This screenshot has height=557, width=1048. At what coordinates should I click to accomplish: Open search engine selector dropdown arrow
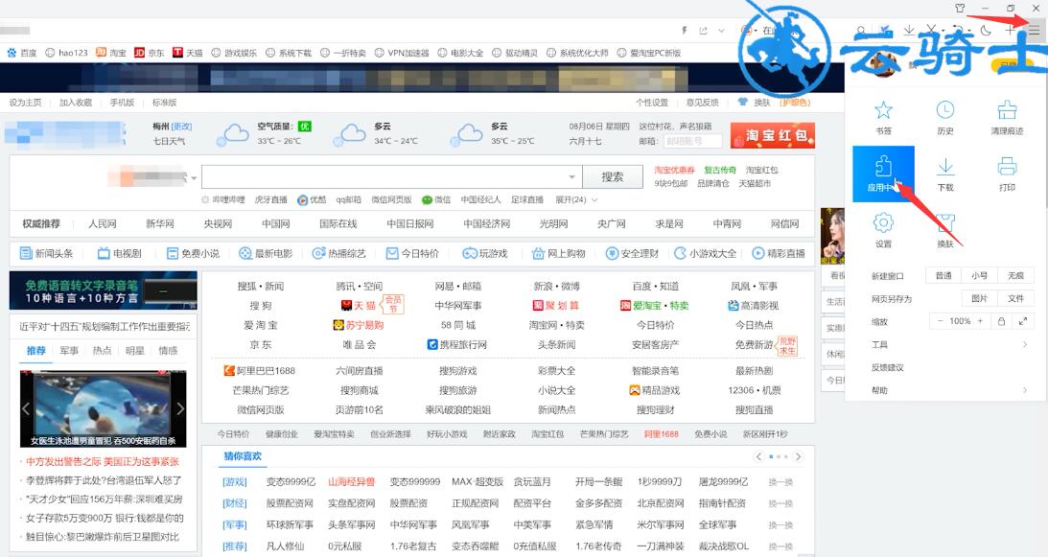pos(194,178)
